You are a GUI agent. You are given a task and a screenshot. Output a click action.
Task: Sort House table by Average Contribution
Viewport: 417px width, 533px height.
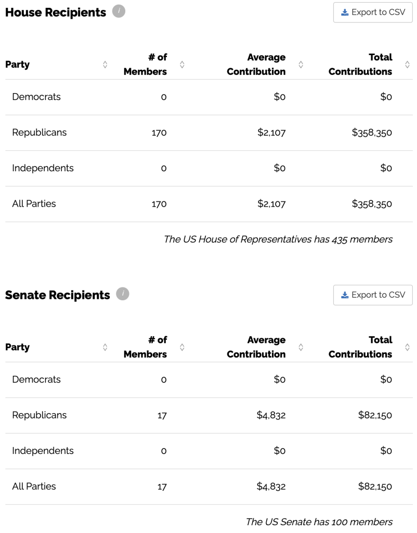pos(301,65)
